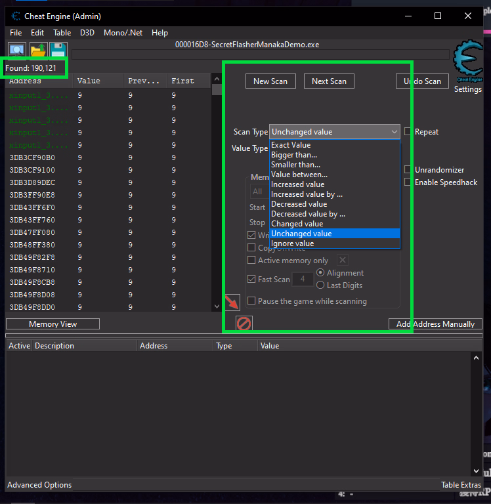Screen dimensions: 491x504
Task: Click cheat table scrollbar up arrow
Action: tap(476, 358)
